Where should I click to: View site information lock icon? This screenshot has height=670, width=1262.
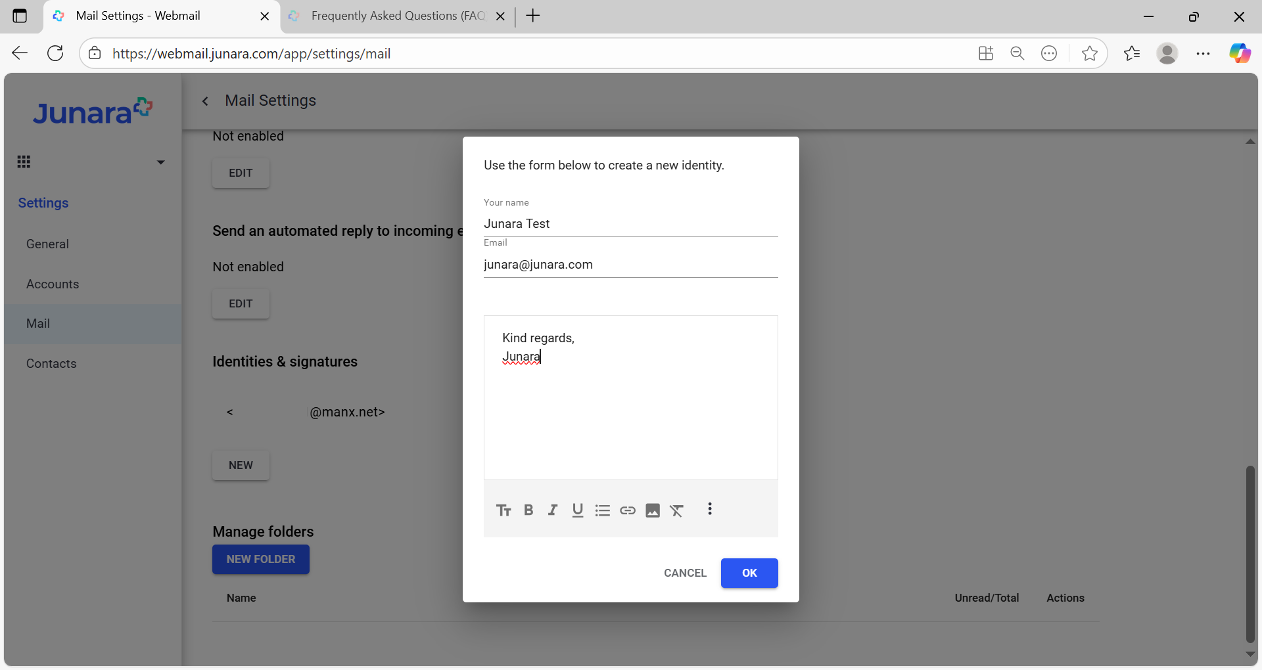pyautogui.click(x=95, y=53)
